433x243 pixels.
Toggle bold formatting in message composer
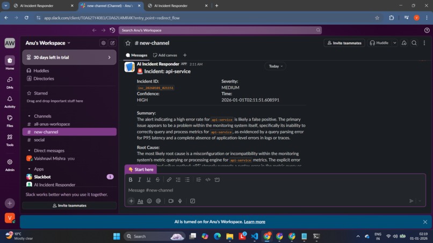pyautogui.click(x=131, y=180)
